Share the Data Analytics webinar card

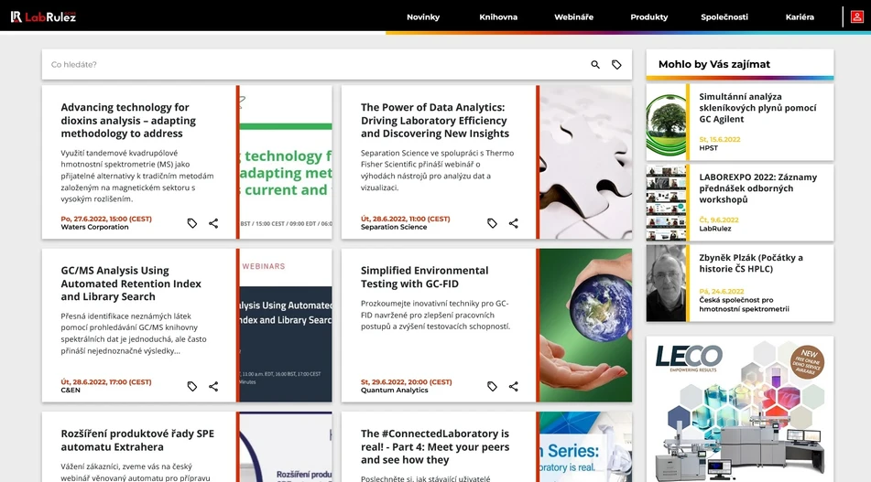tap(513, 223)
